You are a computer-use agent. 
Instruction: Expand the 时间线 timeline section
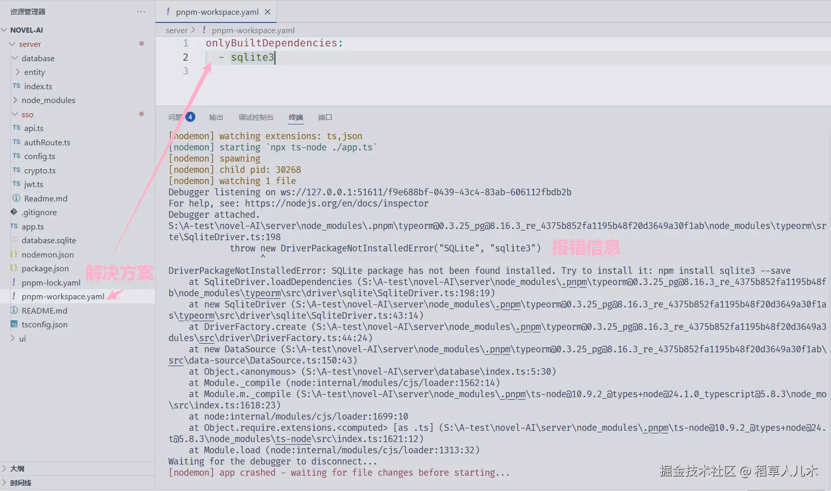pyautogui.click(x=5, y=483)
